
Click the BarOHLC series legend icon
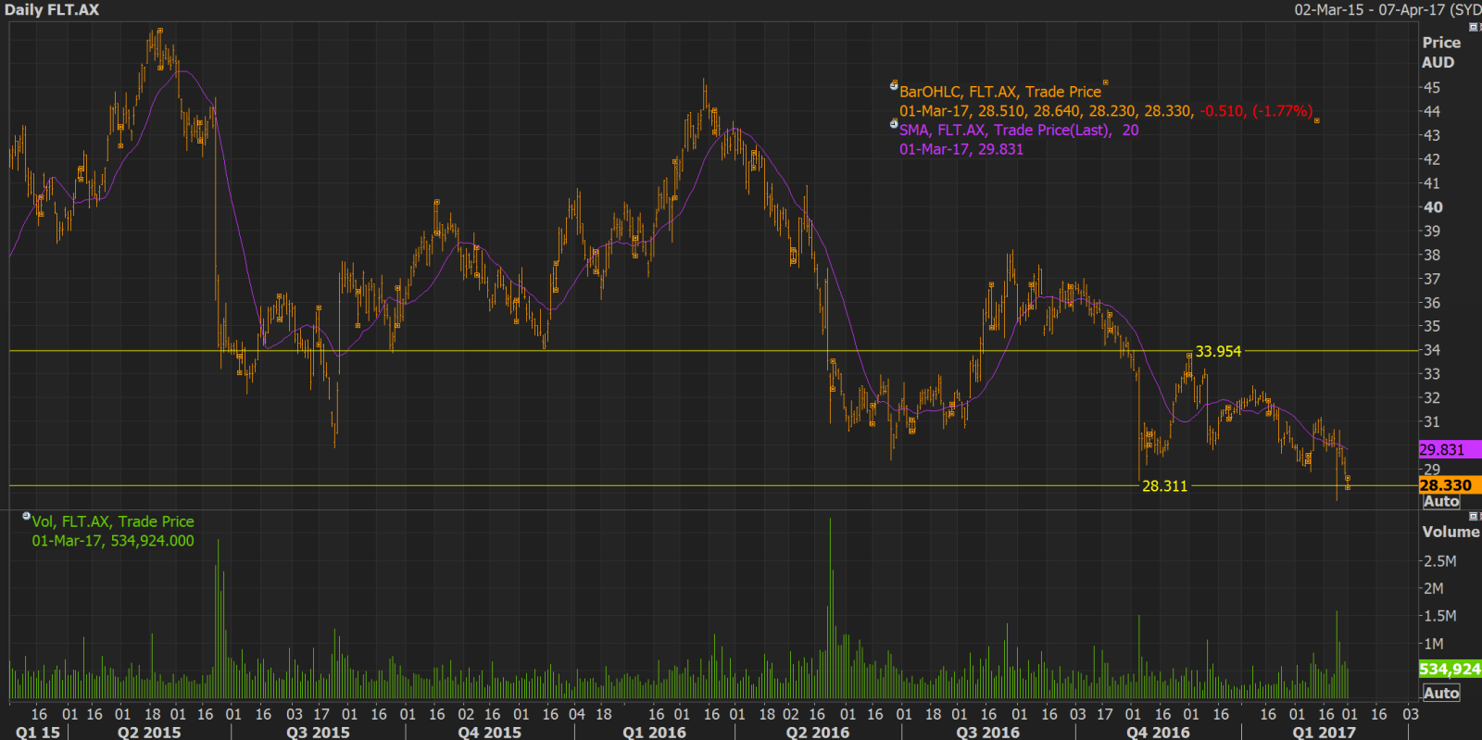894,85
